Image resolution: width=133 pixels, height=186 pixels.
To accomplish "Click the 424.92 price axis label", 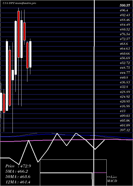I will (125, 96).
